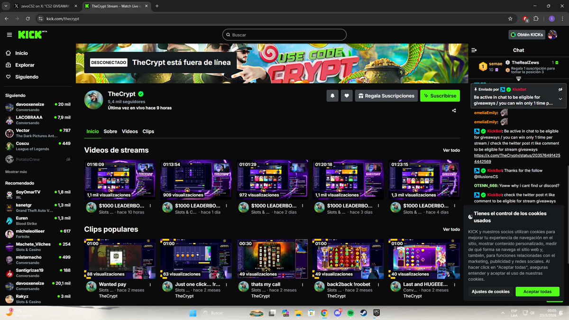Image resolution: width=569 pixels, height=320 pixels.
Task: Select the Clips channel tab
Action: (x=148, y=131)
